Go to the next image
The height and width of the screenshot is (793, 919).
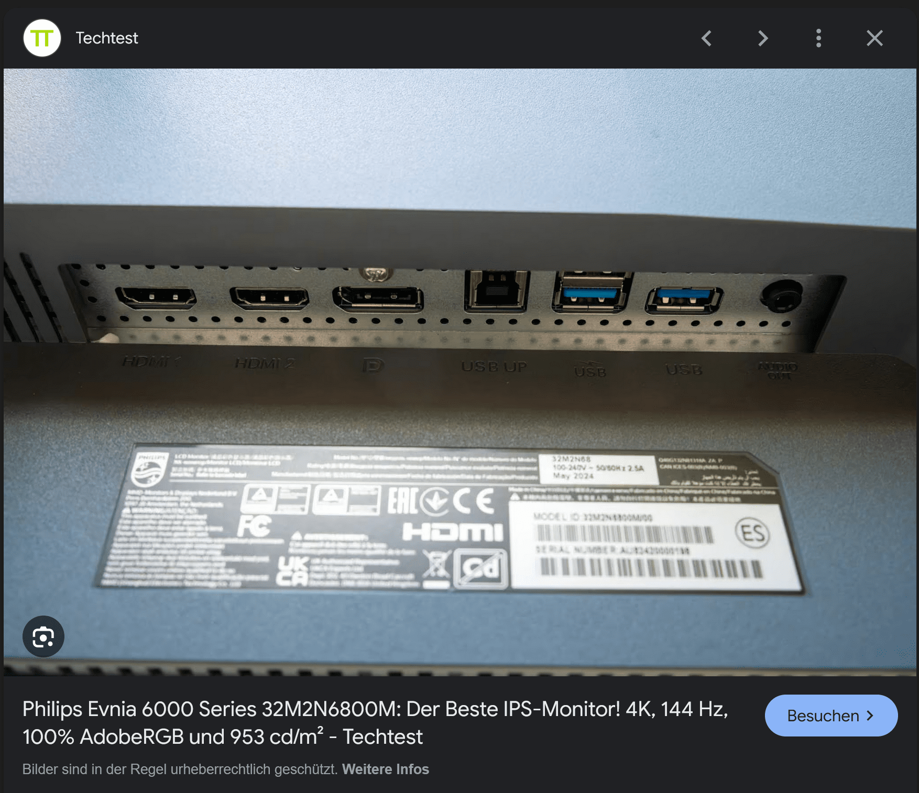[x=763, y=38]
